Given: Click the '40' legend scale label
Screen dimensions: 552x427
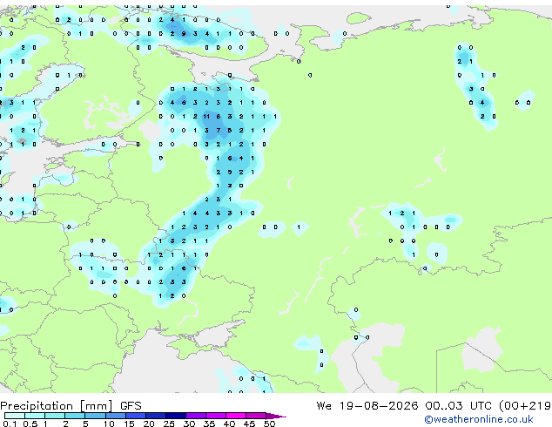Looking at the screenshot, I should 229,424.
